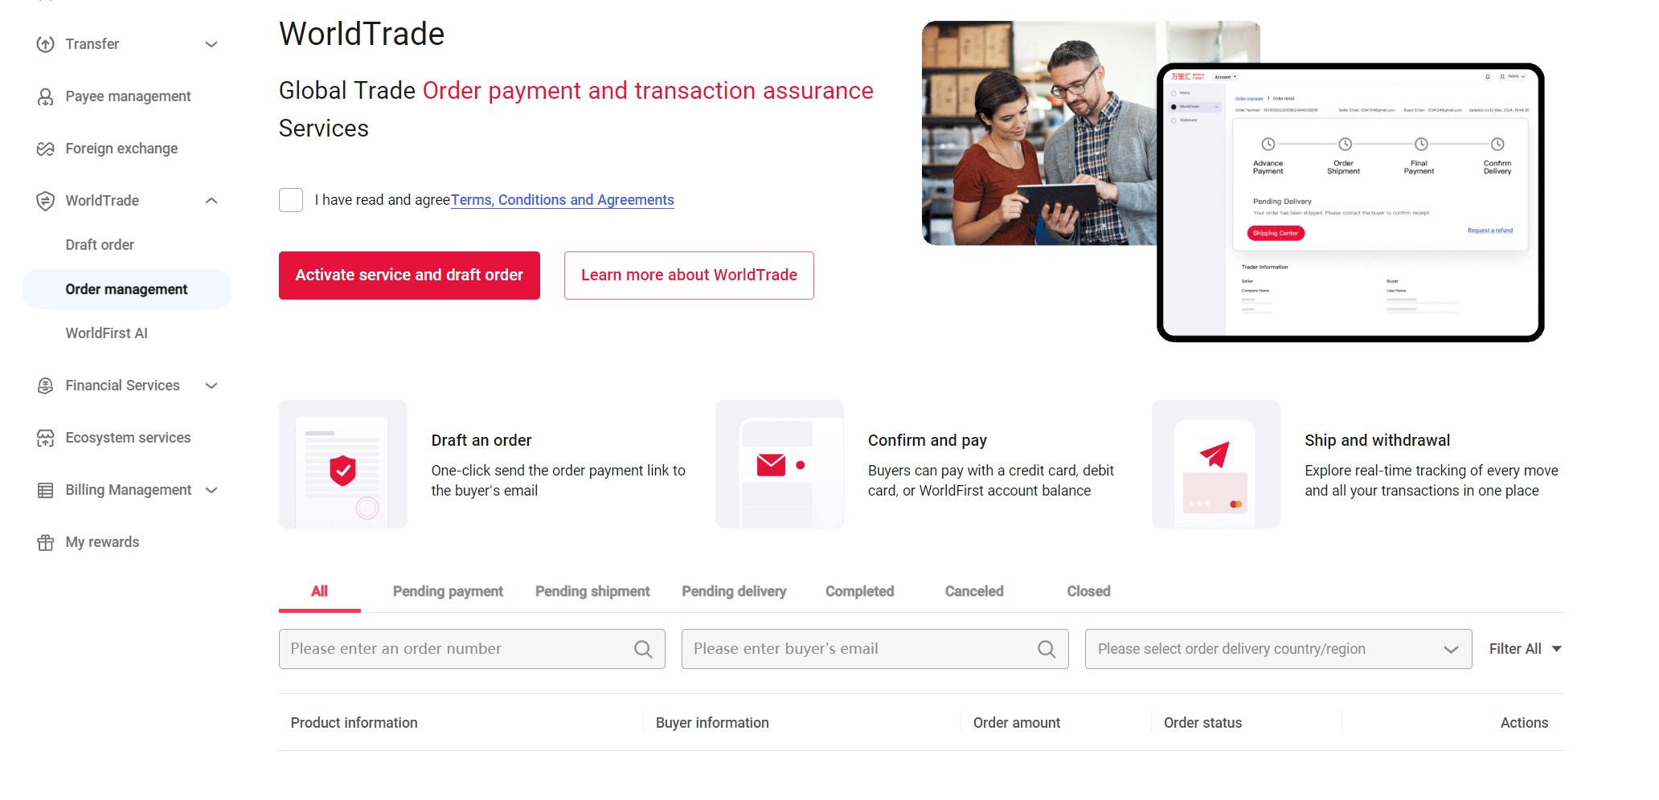Click the Ecosystem services store icon

(x=46, y=438)
